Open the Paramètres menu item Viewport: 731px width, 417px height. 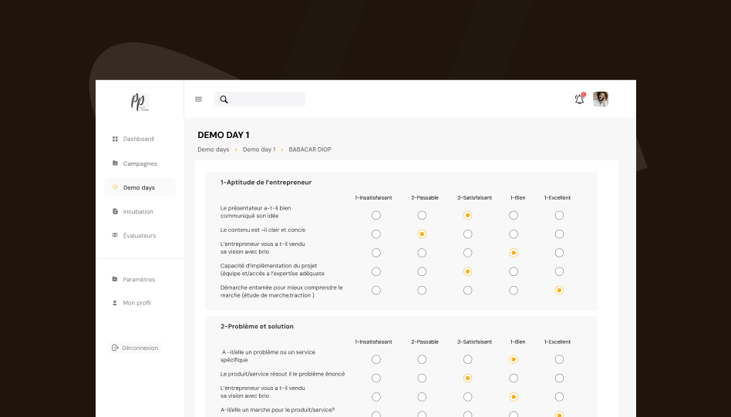pos(140,280)
